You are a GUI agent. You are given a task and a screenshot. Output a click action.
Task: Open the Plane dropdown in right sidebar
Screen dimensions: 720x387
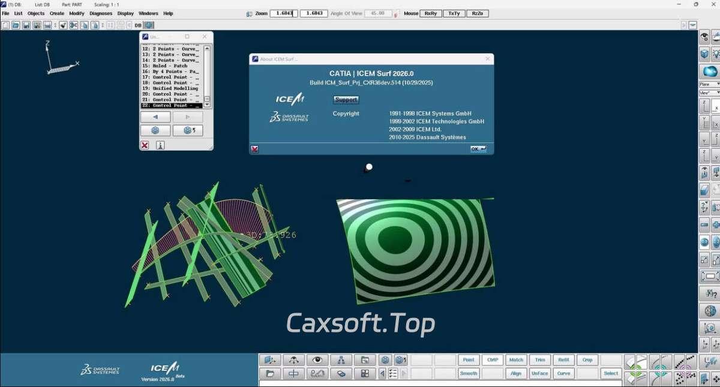coord(709,85)
